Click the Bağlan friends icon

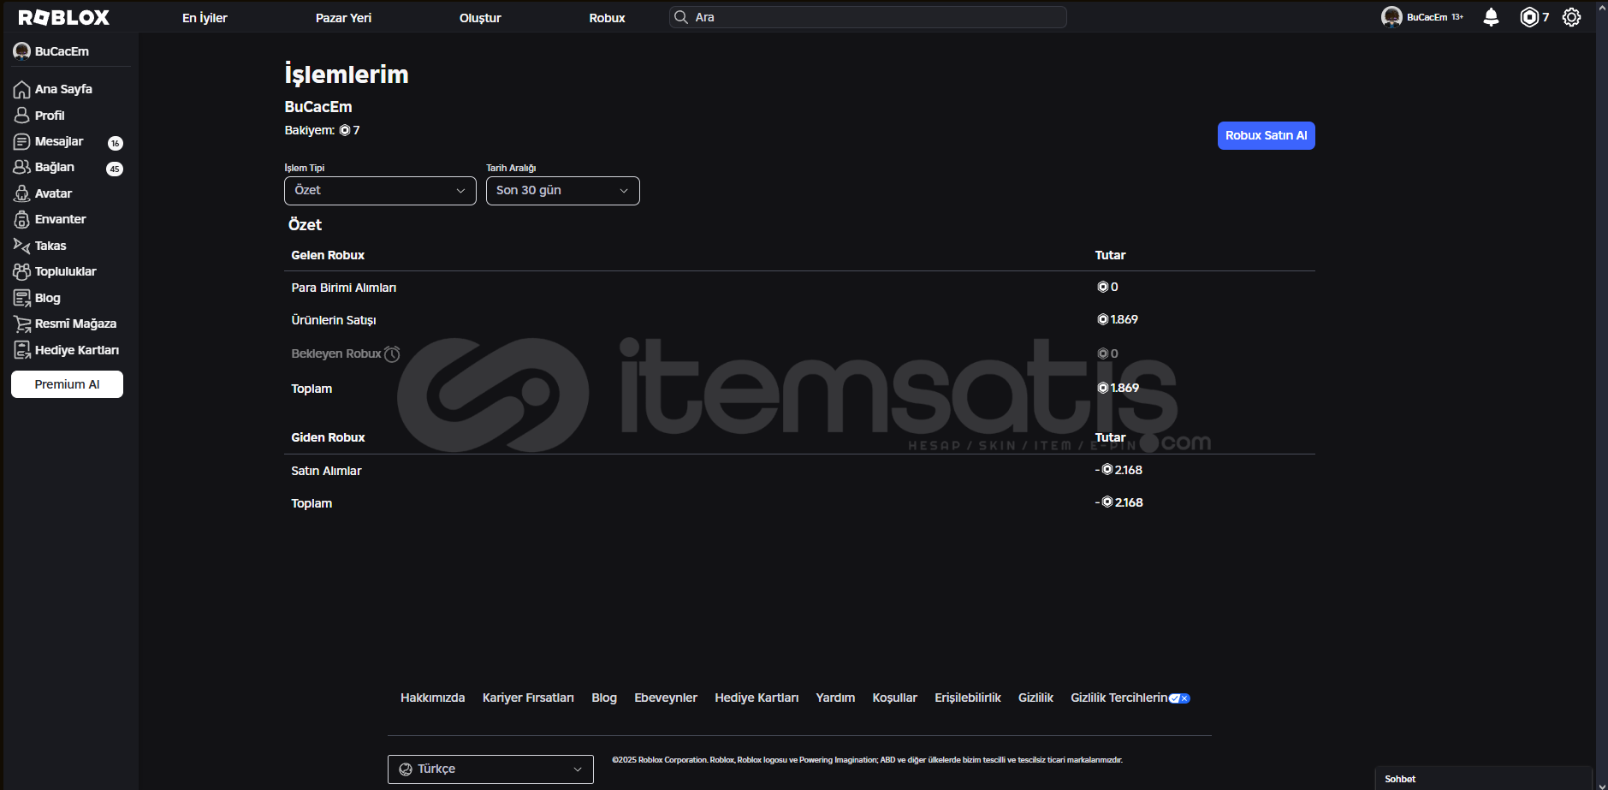coord(22,168)
